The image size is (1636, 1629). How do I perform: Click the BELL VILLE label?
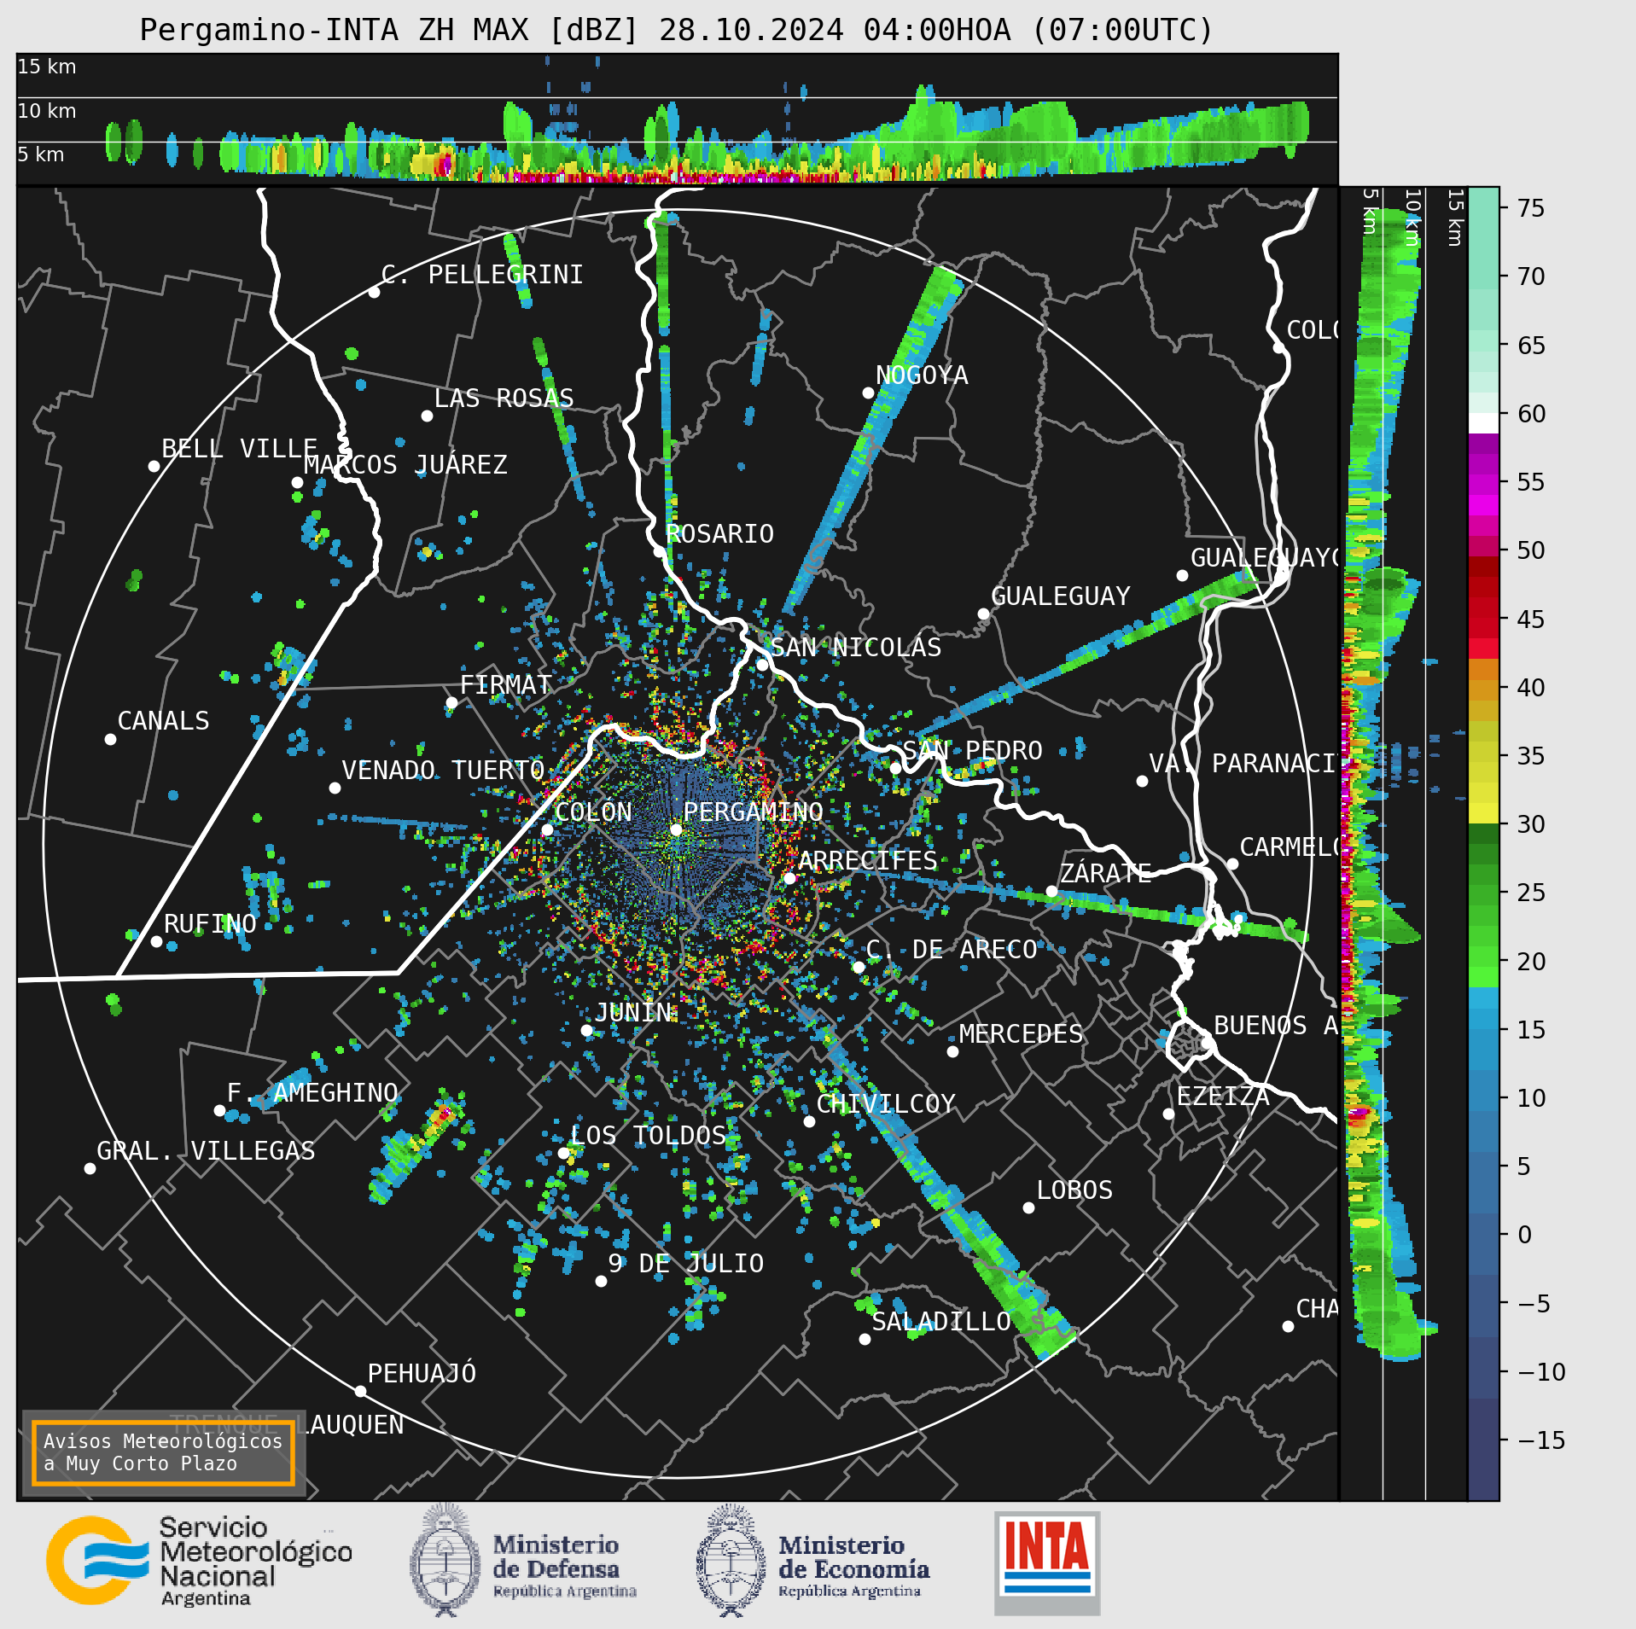pyautogui.click(x=240, y=449)
